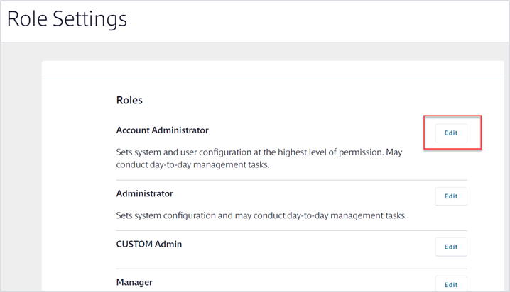Image resolution: width=510 pixels, height=292 pixels.
Task: Click the divider line above CUSTOM Admin
Action: coord(291,230)
